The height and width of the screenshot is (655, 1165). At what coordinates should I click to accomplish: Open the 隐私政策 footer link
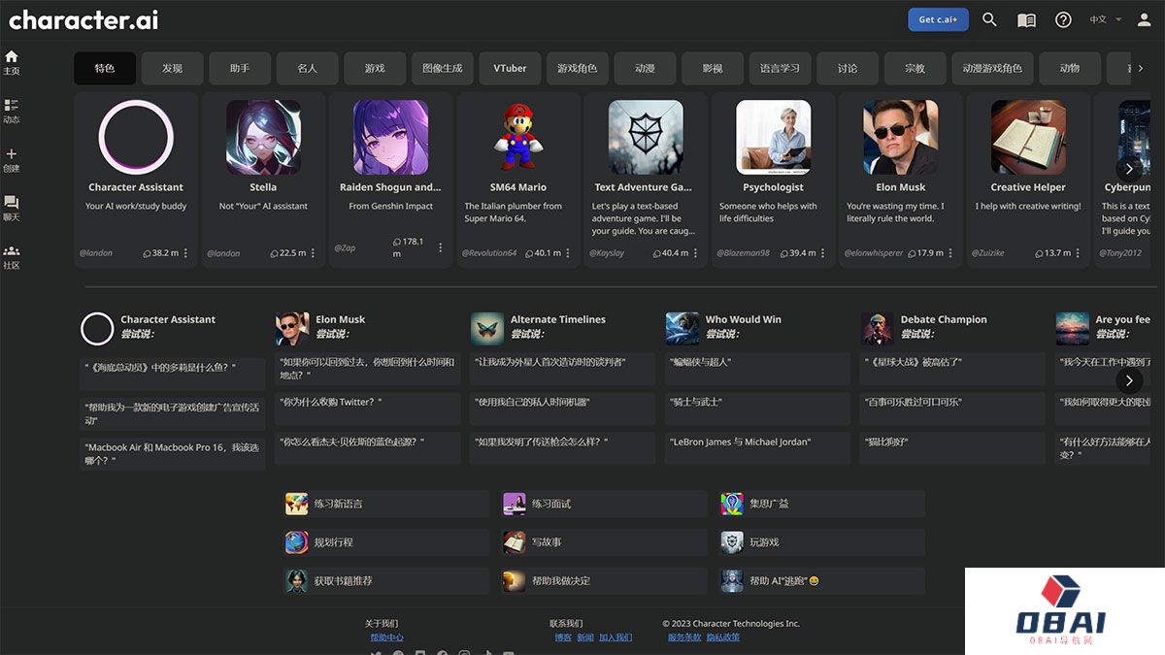723,638
